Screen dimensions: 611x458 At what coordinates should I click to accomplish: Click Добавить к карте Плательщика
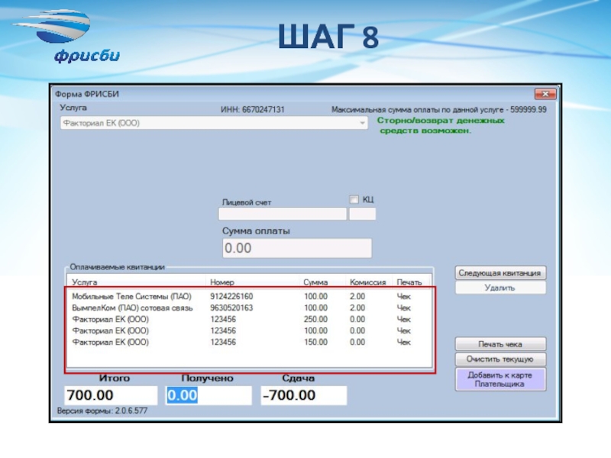(500, 379)
